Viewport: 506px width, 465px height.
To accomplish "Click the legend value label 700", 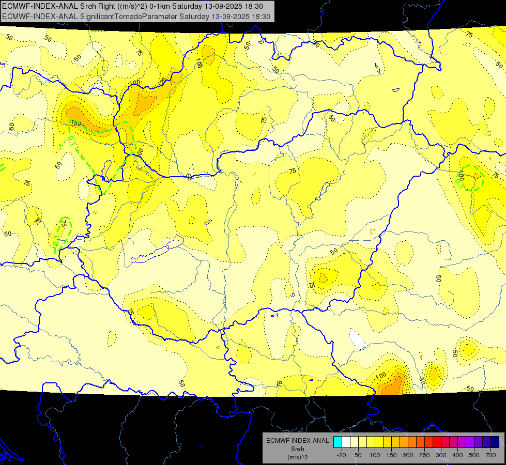I will pyautogui.click(x=490, y=455).
